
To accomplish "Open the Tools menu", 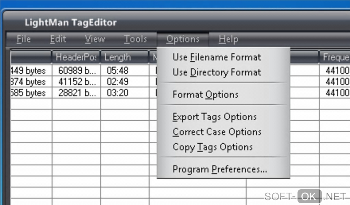I will (135, 39).
